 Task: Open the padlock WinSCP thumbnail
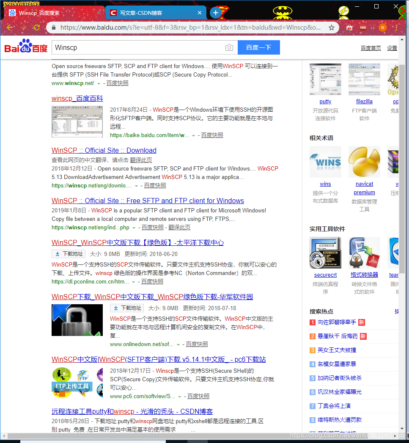tap(77, 320)
